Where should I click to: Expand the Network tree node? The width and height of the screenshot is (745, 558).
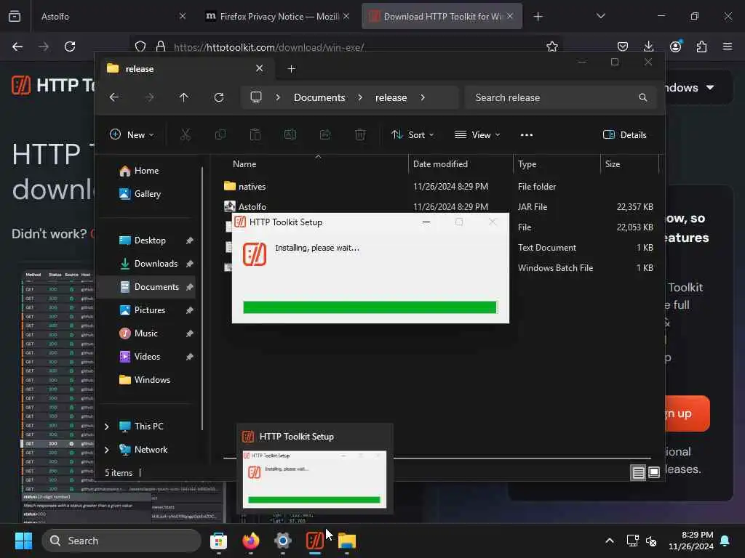click(x=106, y=449)
